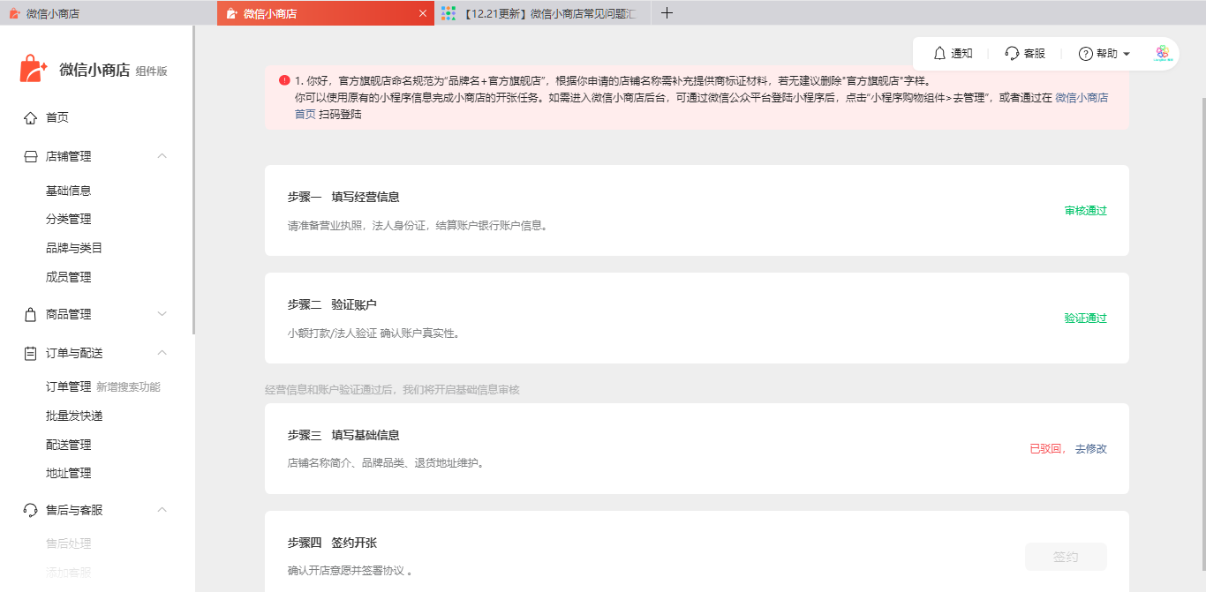Click the 步骤二 验证账户 heading
Viewport: 1206px width, 592px height.
pos(332,304)
